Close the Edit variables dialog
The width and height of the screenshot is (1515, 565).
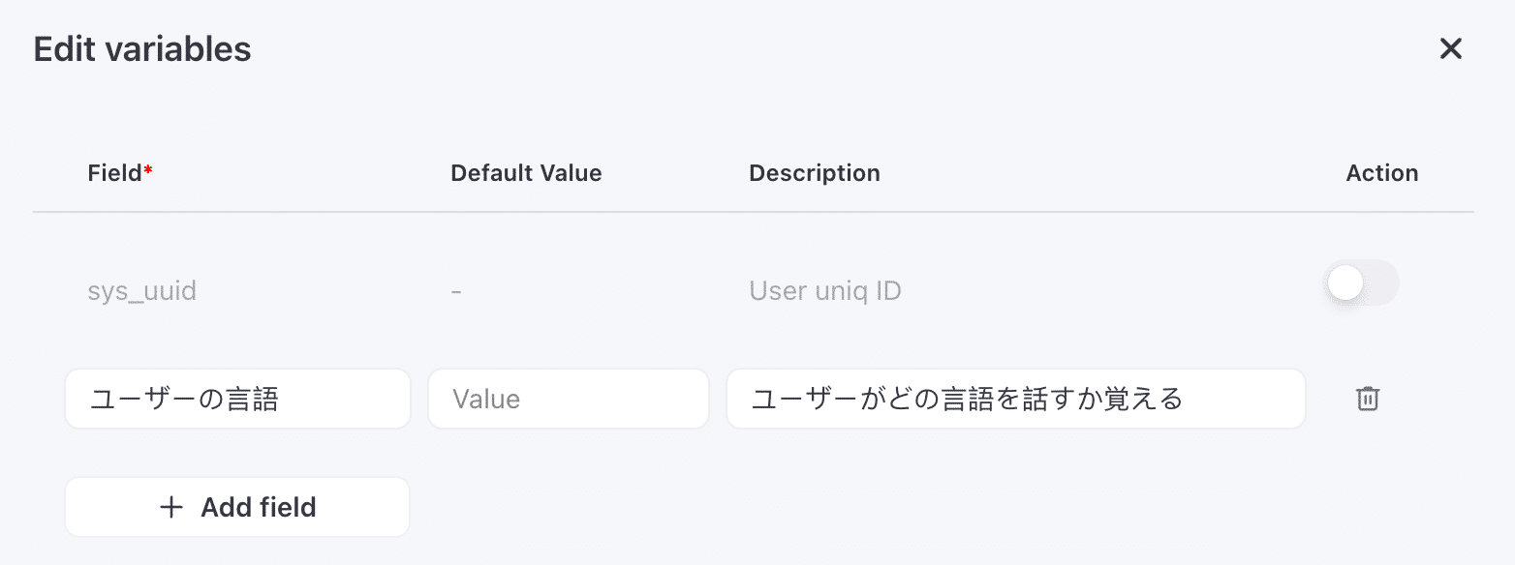coord(1450,48)
